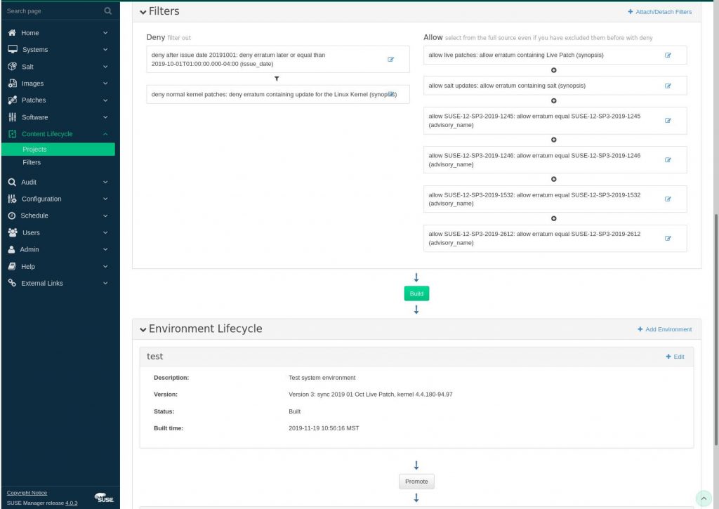Select Projects under Content Lifecycle
Image resolution: width=719 pixels, height=509 pixels.
[34, 149]
